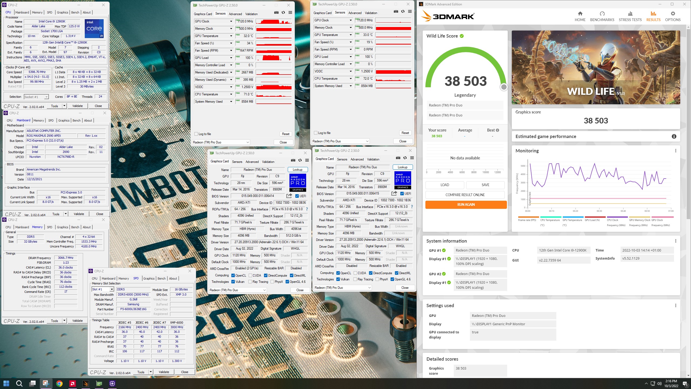Click BIOS export icon next to 015.049.000.011.006415
The width and height of the screenshot is (691, 389).
click(x=394, y=193)
